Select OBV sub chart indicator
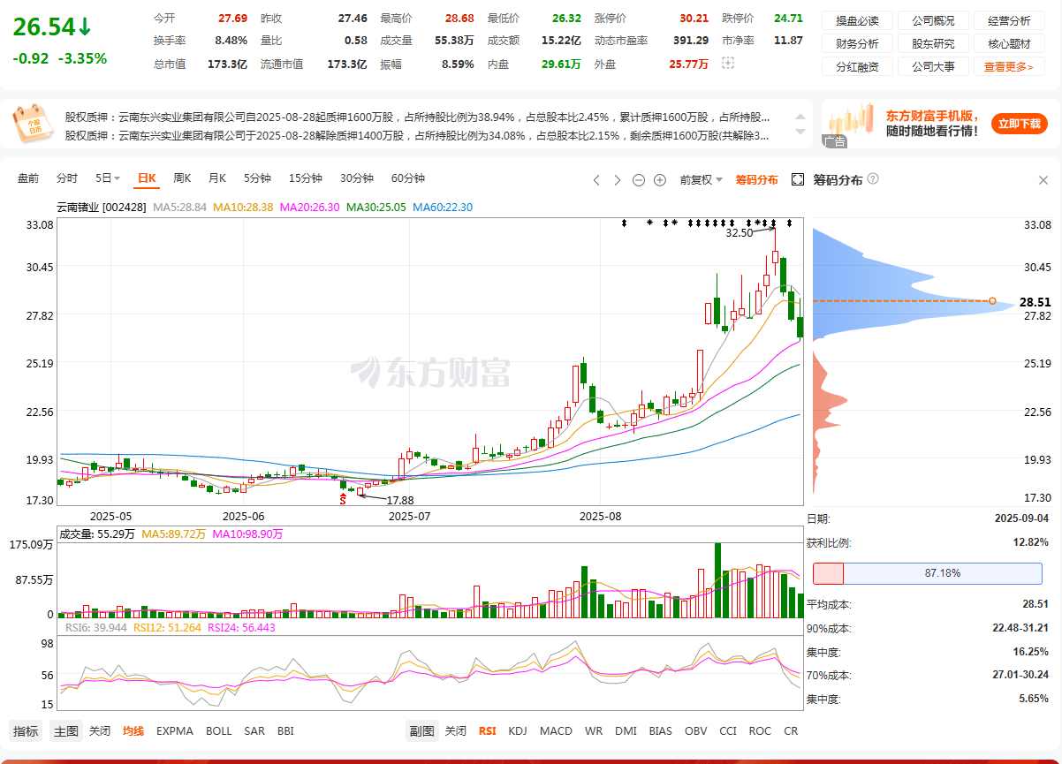Image resolution: width=1062 pixels, height=764 pixels. coord(696,731)
